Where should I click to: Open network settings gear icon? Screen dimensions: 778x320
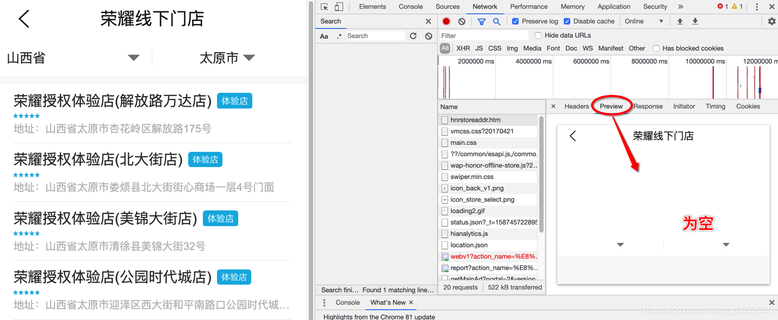(x=771, y=21)
